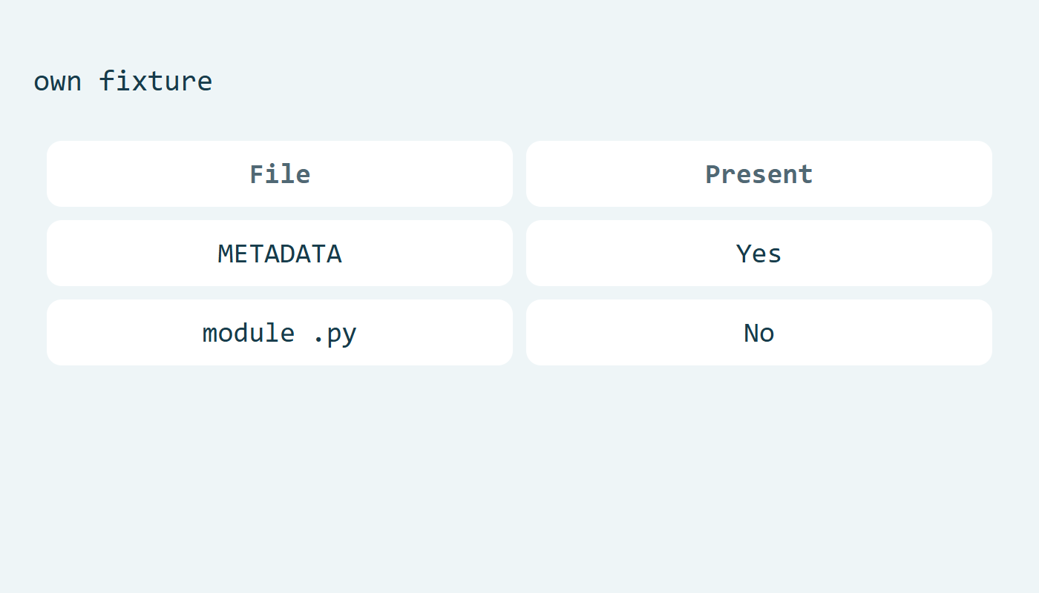Screen dimensions: 1039x593
Task: Click the METADATA cell
Action: pyautogui.click(x=280, y=253)
